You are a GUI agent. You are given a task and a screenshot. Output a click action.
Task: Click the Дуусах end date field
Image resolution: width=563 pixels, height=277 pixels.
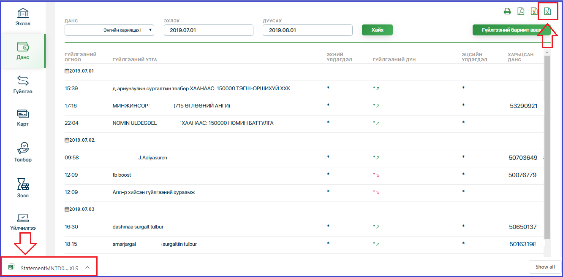tap(307, 30)
